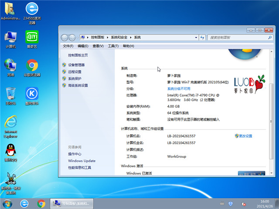Select the 64 位操作系统 value text
Viewport: 279px width, 209px height.
(178, 113)
